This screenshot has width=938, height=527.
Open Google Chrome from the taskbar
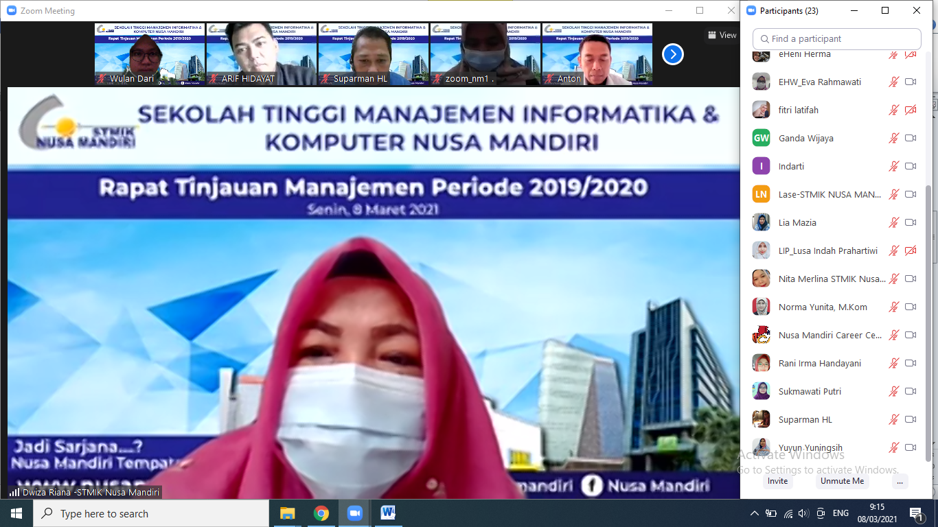321,513
